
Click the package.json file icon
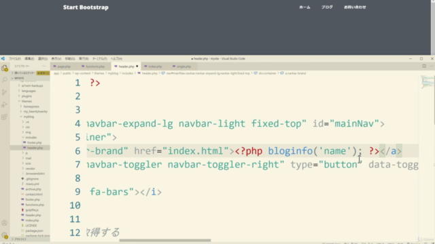[x=22, y=230]
